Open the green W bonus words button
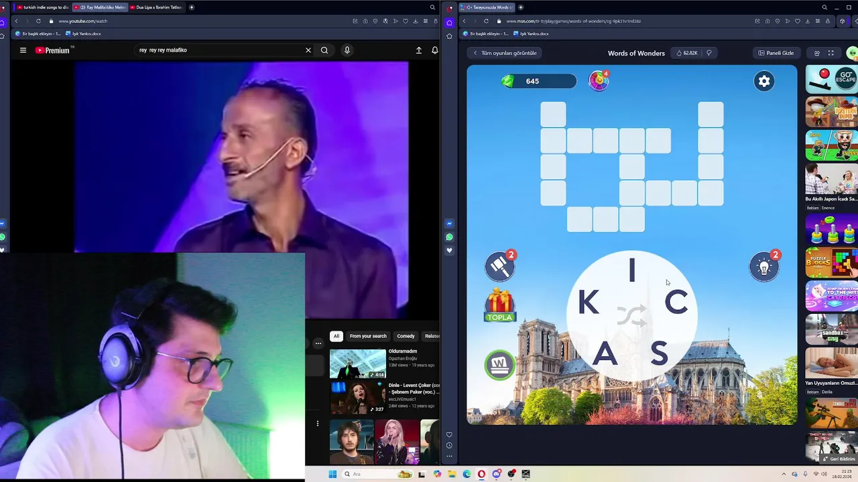858x482 pixels. [x=499, y=365]
